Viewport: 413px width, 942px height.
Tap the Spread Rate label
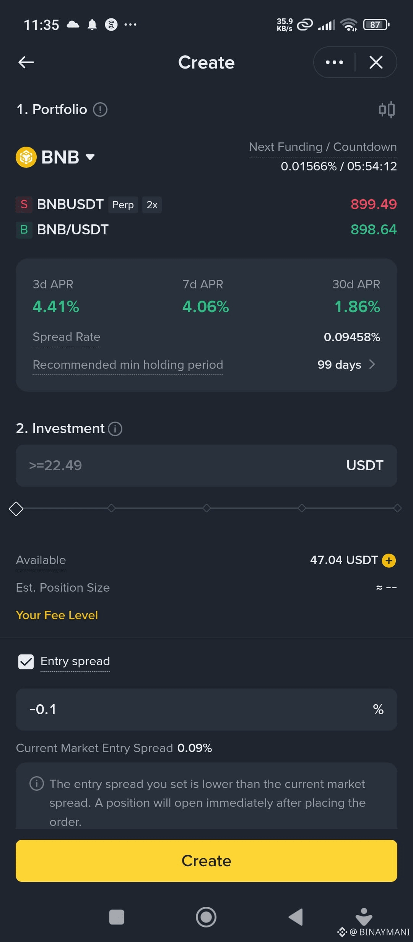point(67,337)
